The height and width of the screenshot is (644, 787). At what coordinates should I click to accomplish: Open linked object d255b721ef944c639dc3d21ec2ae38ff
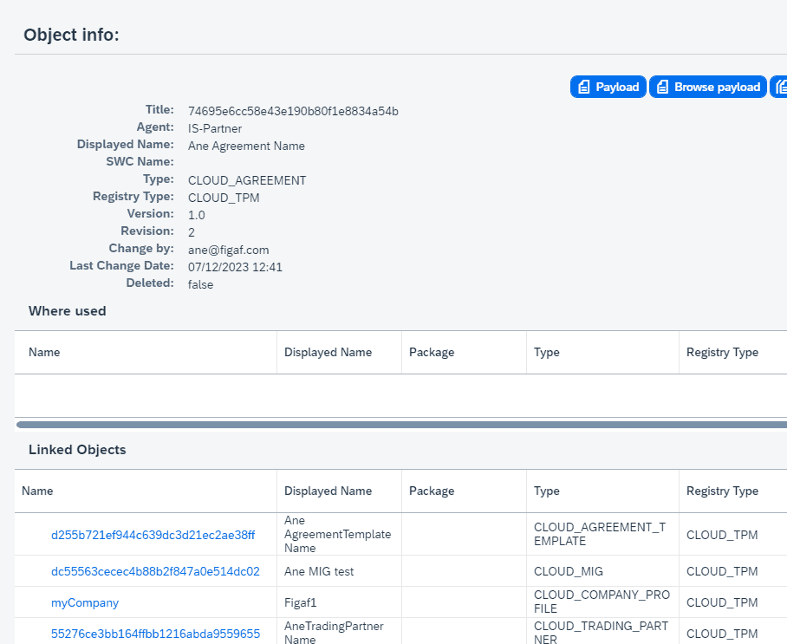pyautogui.click(x=153, y=535)
